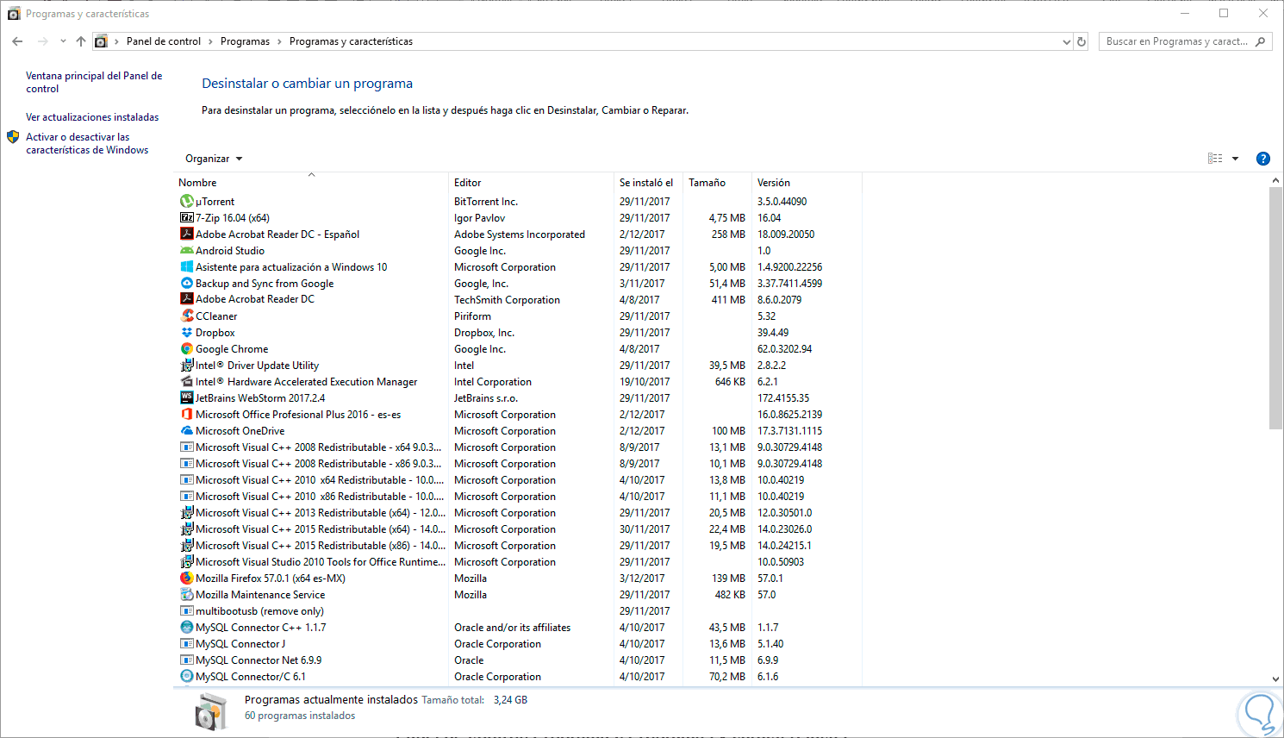Click the Dropbox program icon
The width and height of the screenshot is (1284, 738).
pos(186,333)
